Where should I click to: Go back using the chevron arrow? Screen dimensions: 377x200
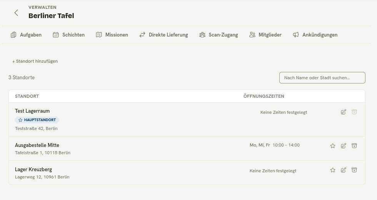[x=16, y=13]
